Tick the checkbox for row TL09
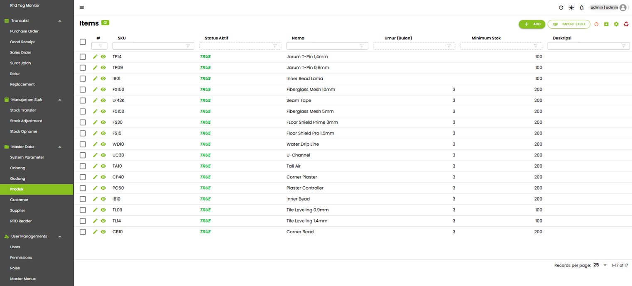The height and width of the screenshot is (286, 632). (x=83, y=210)
